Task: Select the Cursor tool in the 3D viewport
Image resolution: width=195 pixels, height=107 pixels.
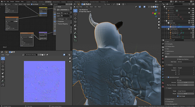Action: (75, 14)
